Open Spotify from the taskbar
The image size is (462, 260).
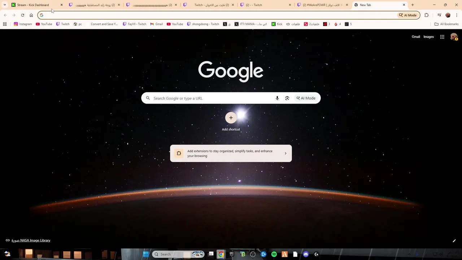coord(274,254)
